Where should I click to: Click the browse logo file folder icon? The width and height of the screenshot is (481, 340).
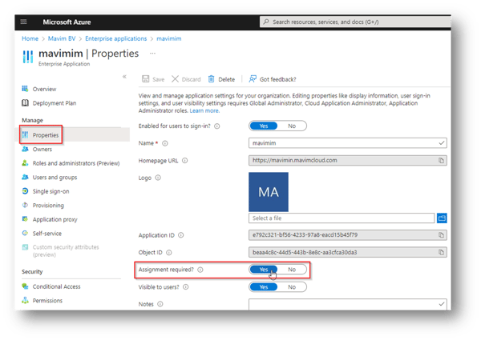click(442, 218)
